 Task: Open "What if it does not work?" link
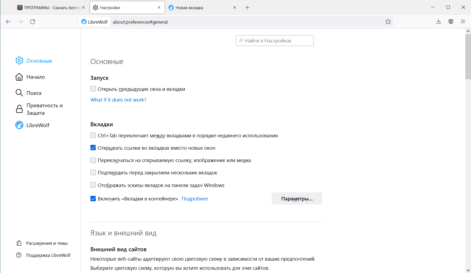point(118,100)
